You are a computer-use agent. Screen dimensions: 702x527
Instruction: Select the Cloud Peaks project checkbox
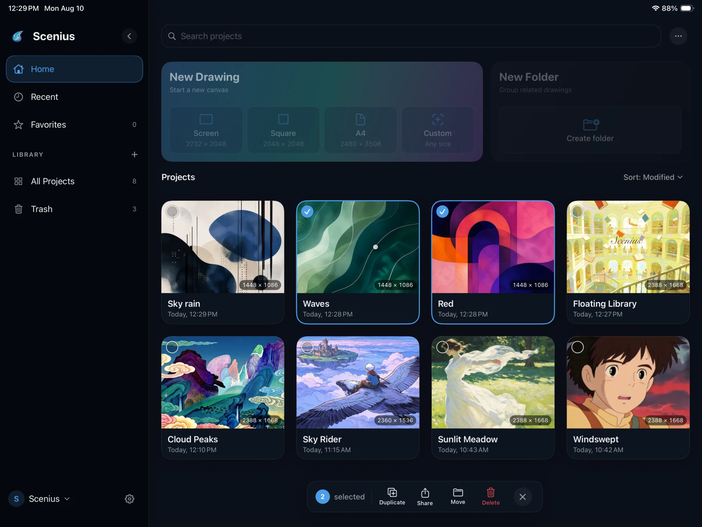172,347
